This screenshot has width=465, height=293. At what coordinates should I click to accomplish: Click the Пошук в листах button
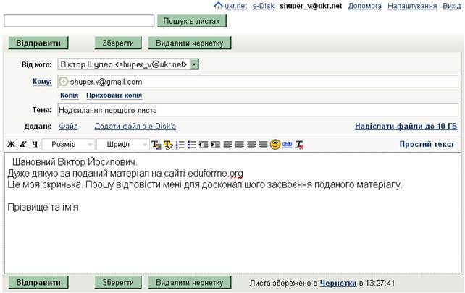click(191, 21)
